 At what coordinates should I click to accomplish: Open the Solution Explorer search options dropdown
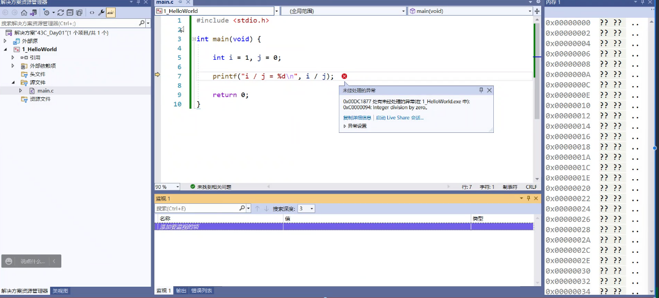[148, 23]
